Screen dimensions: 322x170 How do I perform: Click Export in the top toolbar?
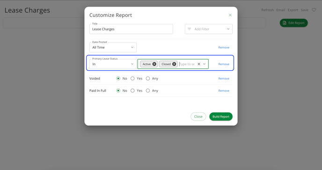[293, 10]
